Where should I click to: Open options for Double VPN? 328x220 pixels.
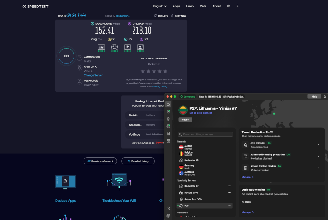coord(229,192)
